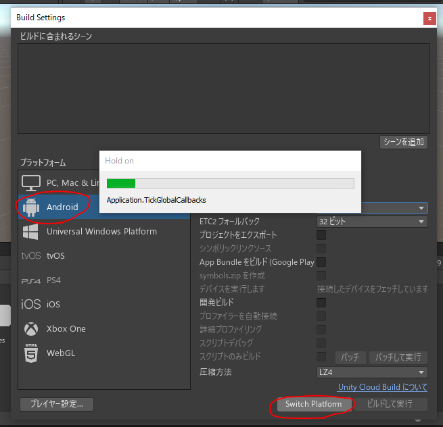Image resolution: width=443 pixels, height=427 pixels.
Task: Click the iOS platform icon
Action: pyautogui.click(x=31, y=304)
